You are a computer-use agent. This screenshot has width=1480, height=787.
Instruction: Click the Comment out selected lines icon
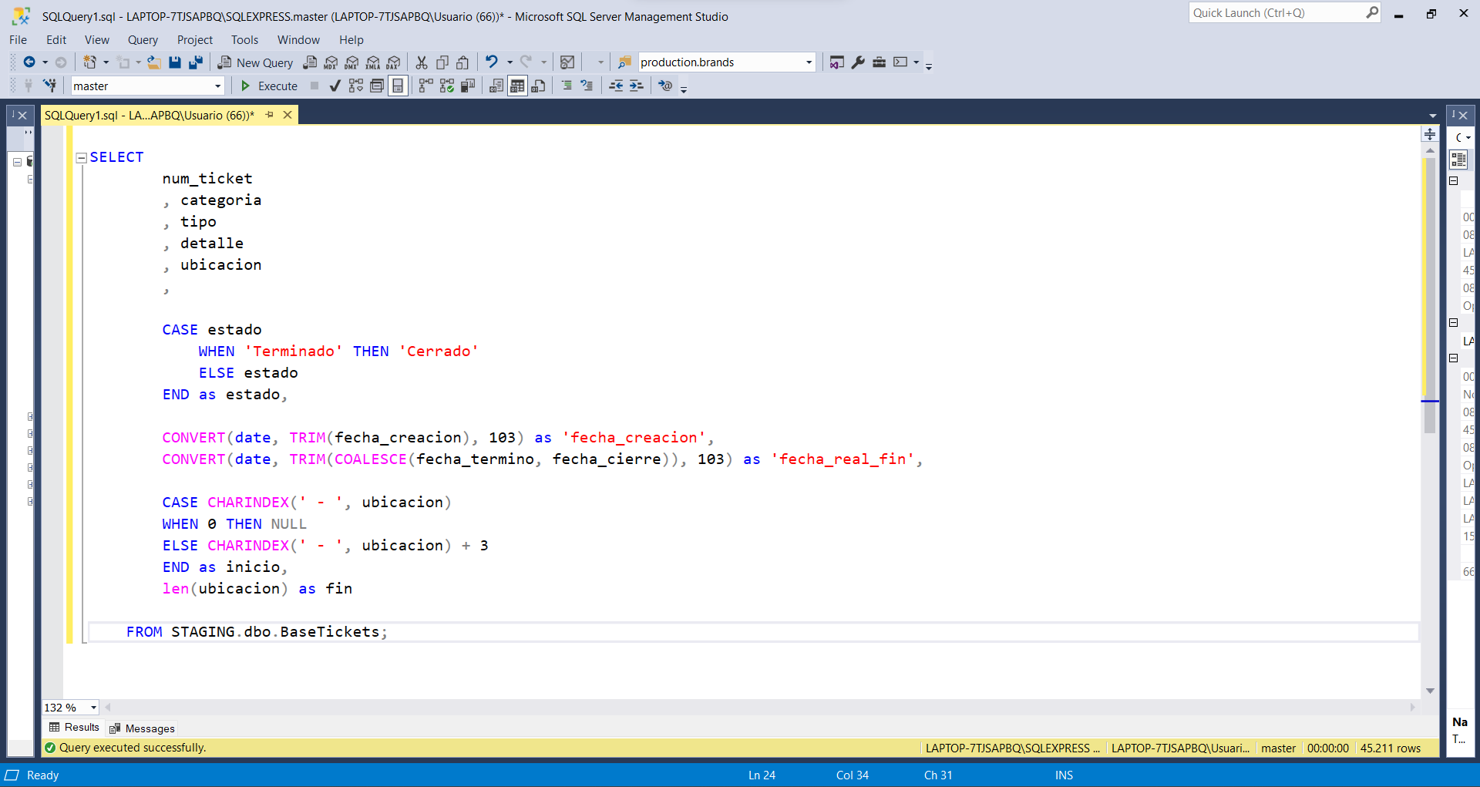click(567, 86)
